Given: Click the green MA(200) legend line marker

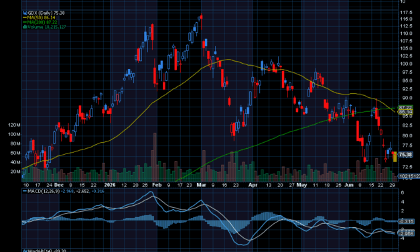Looking at the screenshot, I should pyautogui.click(x=25, y=22).
